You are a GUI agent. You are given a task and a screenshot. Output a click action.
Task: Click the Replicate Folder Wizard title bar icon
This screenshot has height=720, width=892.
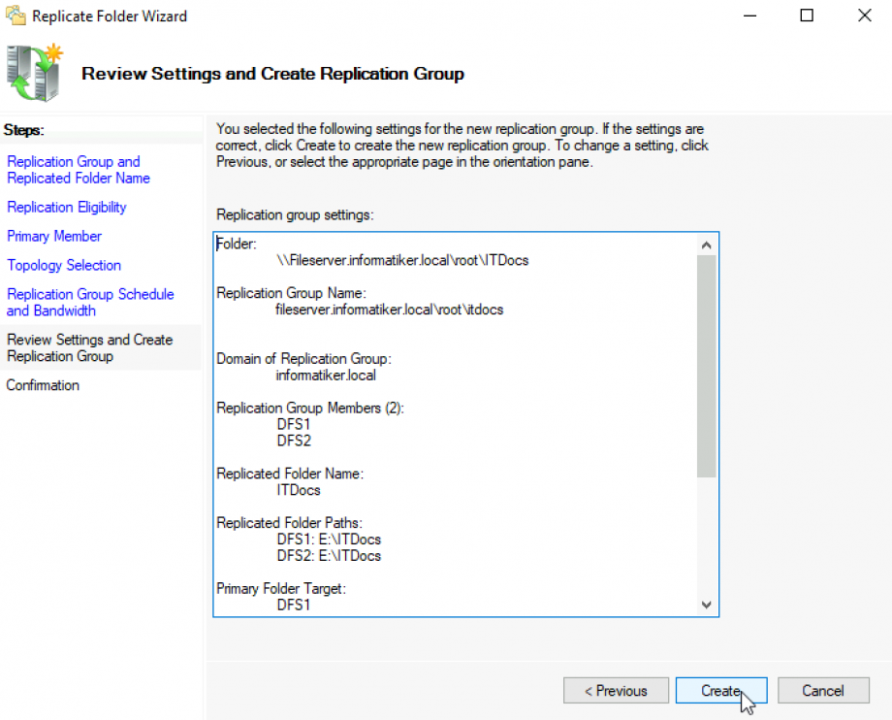(16, 16)
